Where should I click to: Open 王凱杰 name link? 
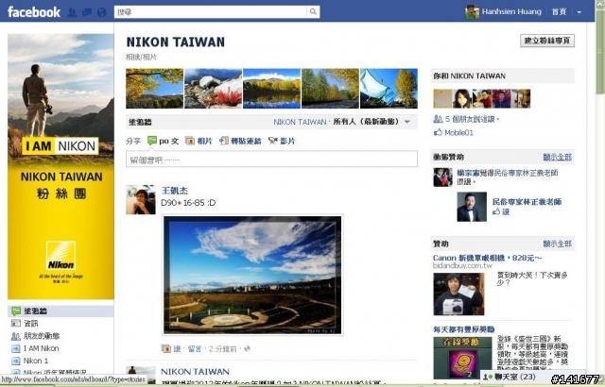point(174,191)
